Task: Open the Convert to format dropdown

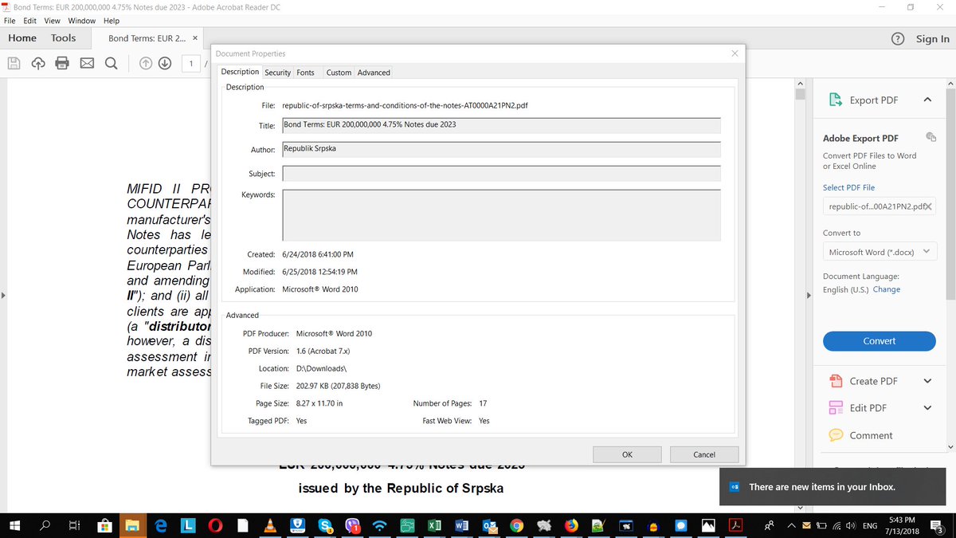Action: tap(880, 252)
